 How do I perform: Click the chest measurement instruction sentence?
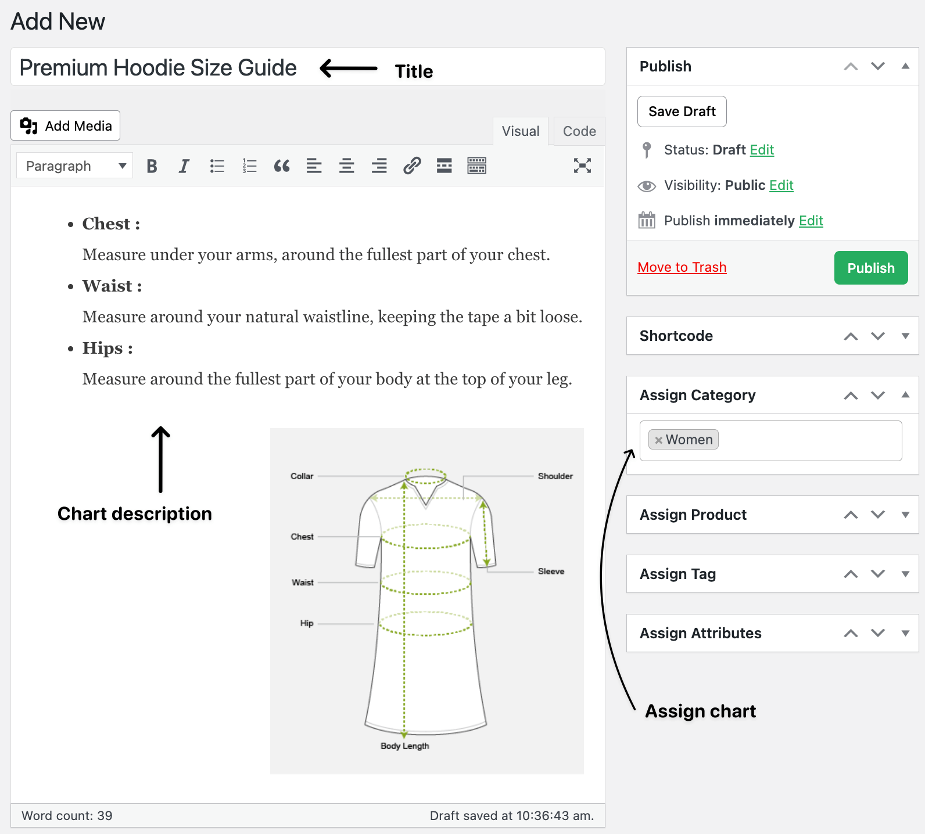coord(316,254)
